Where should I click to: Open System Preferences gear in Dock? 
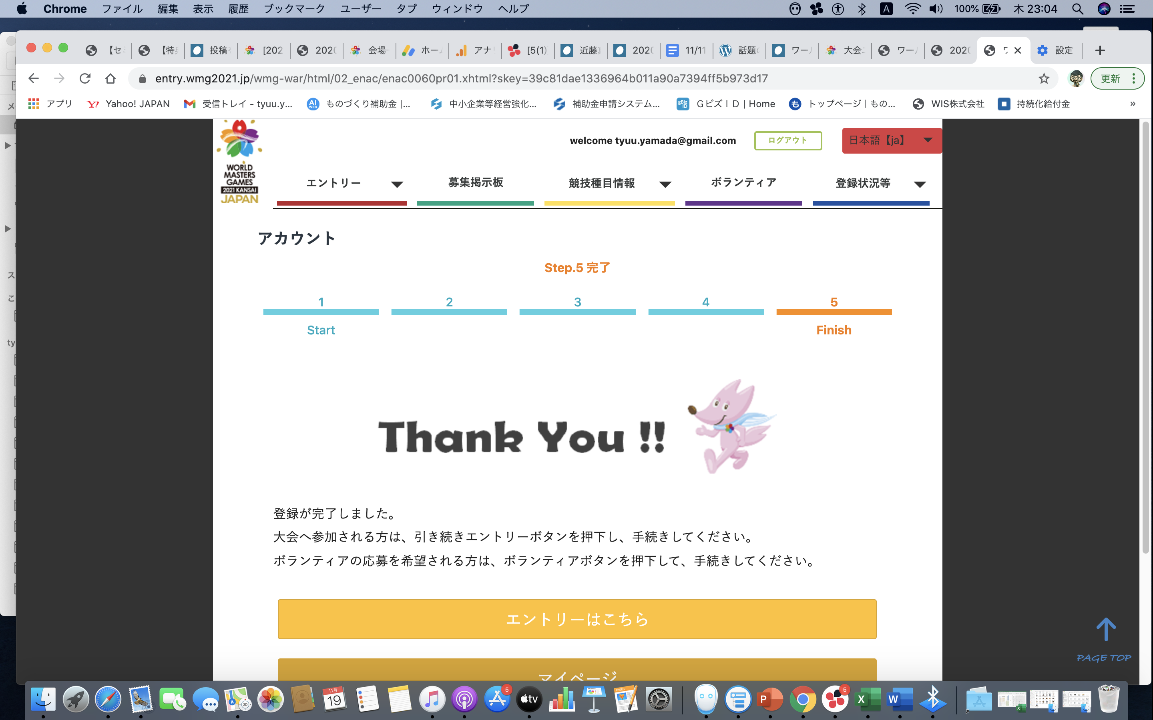[659, 699]
